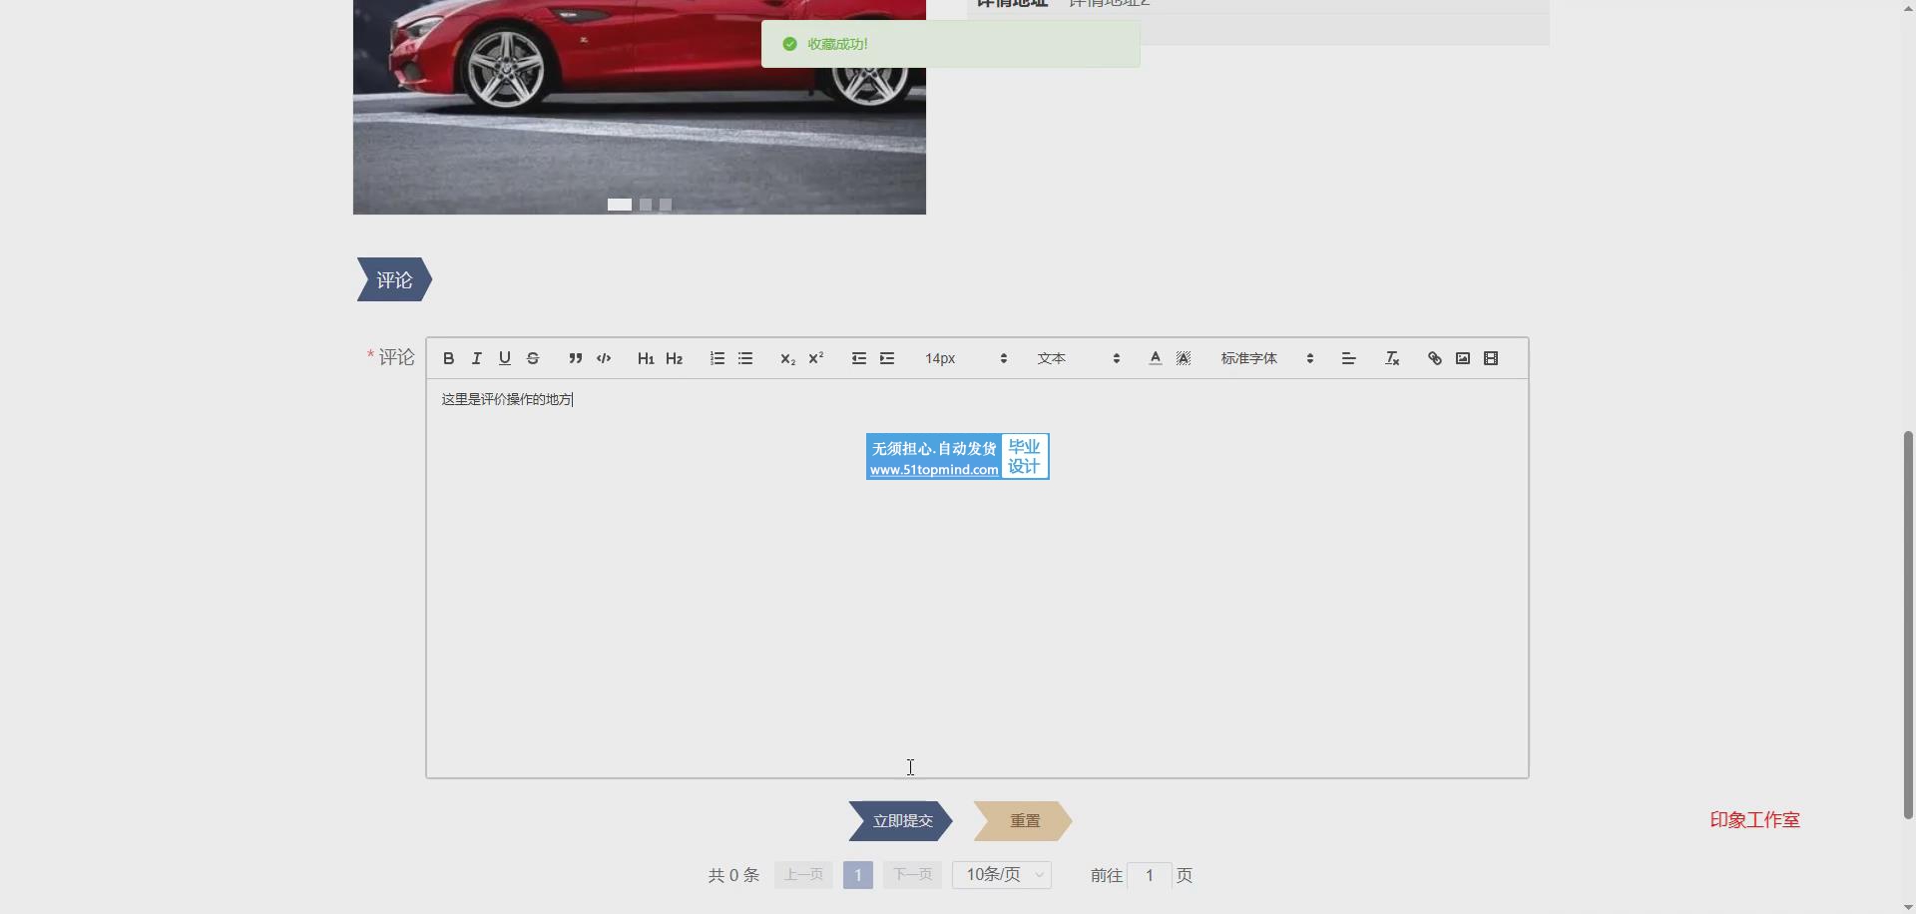
Task: Insert a code block
Action: coord(604,358)
